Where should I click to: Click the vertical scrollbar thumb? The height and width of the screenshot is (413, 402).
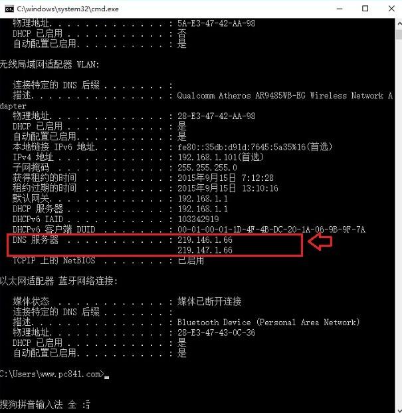pyautogui.click(x=399, y=35)
